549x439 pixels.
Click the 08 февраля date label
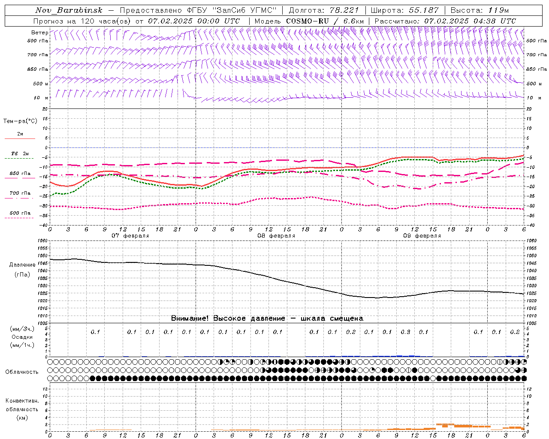point(276,236)
